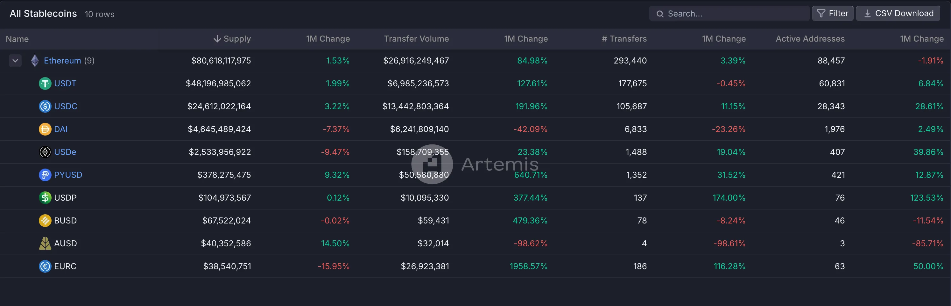
Task: Click EURC supply change -15.95%
Action: tap(333, 266)
